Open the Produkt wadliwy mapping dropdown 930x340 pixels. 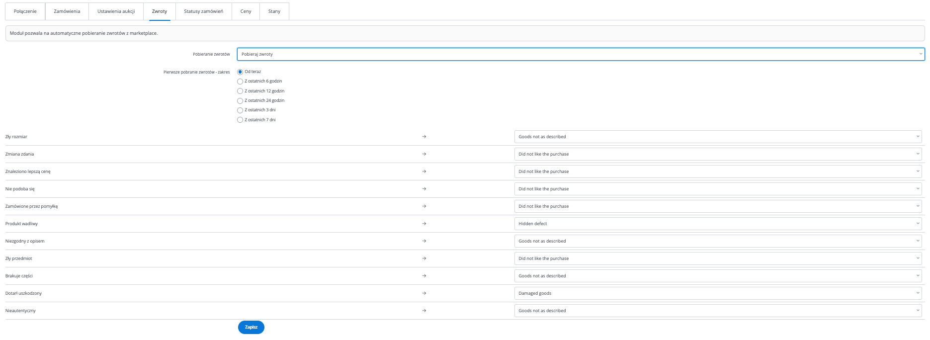(717, 224)
